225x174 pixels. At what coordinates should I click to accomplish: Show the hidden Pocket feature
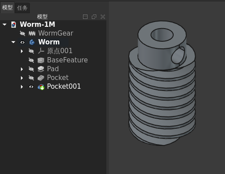pyautogui.click(x=31, y=78)
